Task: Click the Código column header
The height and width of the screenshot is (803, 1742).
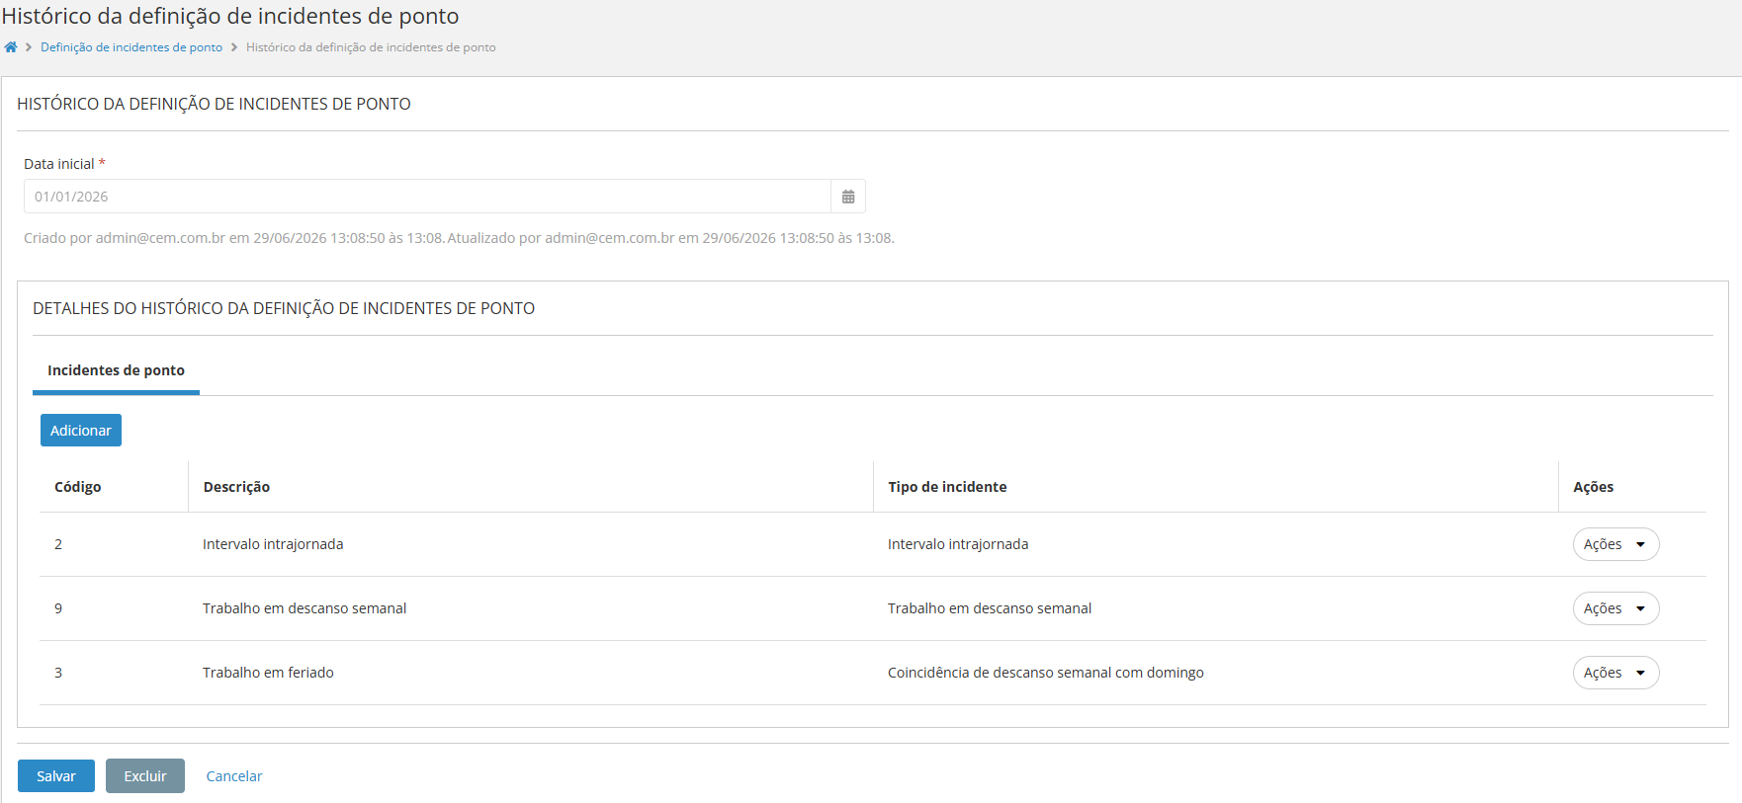Action: 78,487
